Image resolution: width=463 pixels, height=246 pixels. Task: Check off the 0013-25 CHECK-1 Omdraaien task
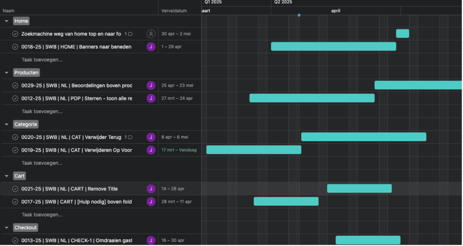15,240
